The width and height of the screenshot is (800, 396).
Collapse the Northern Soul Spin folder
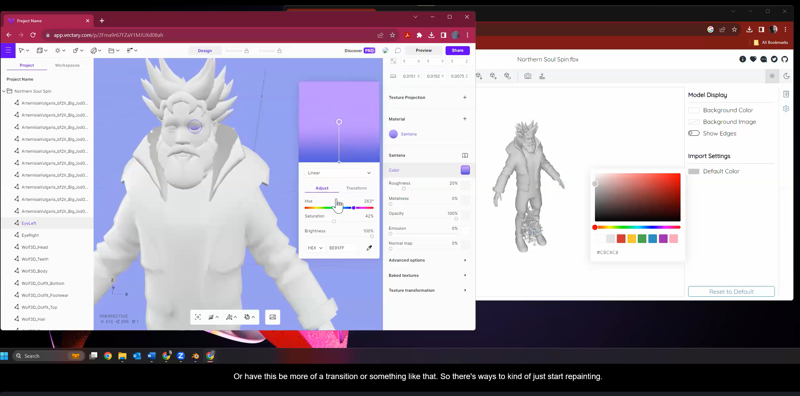4,91
